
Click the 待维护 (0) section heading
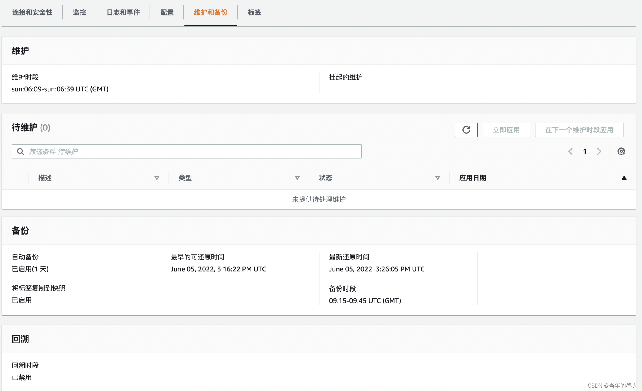31,128
